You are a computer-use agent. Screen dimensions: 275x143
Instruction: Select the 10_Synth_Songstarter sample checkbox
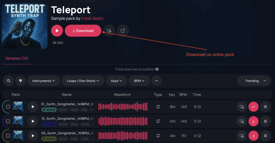pyautogui.click(x=8, y=121)
